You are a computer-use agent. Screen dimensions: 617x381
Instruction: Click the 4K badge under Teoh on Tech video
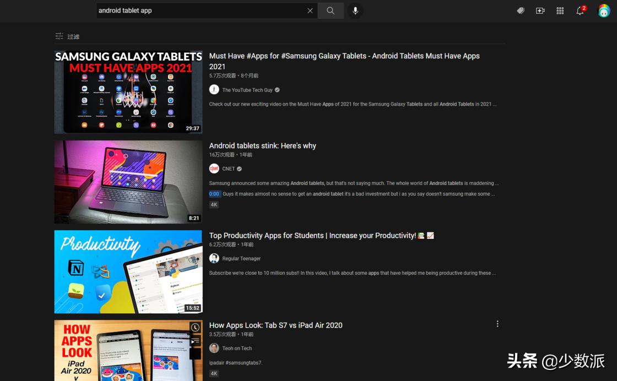point(214,373)
